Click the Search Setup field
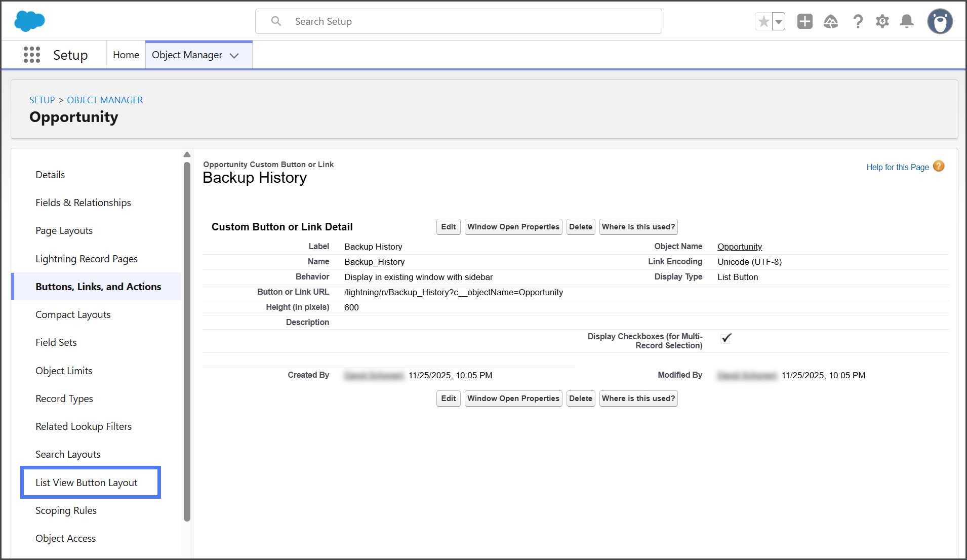The image size is (967, 560). tap(458, 21)
